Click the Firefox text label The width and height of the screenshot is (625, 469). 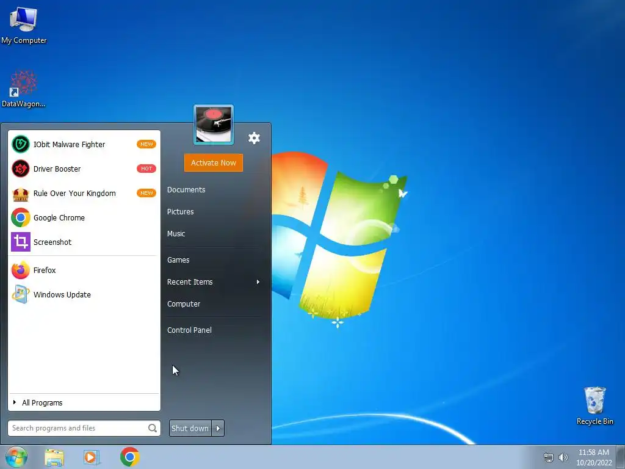pos(45,271)
